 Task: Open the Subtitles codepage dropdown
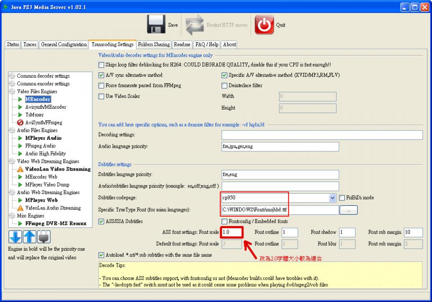[x=332, y=198]
